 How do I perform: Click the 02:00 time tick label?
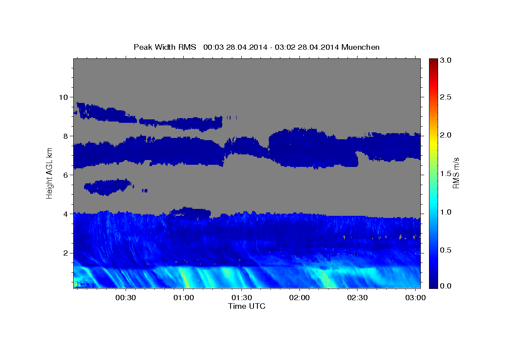(x=299, y=298)
